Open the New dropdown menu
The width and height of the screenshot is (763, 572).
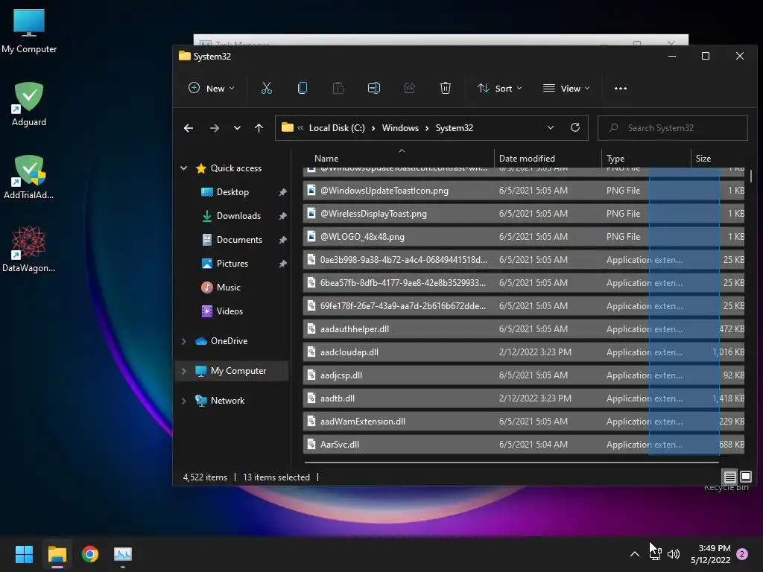point(211,88)
